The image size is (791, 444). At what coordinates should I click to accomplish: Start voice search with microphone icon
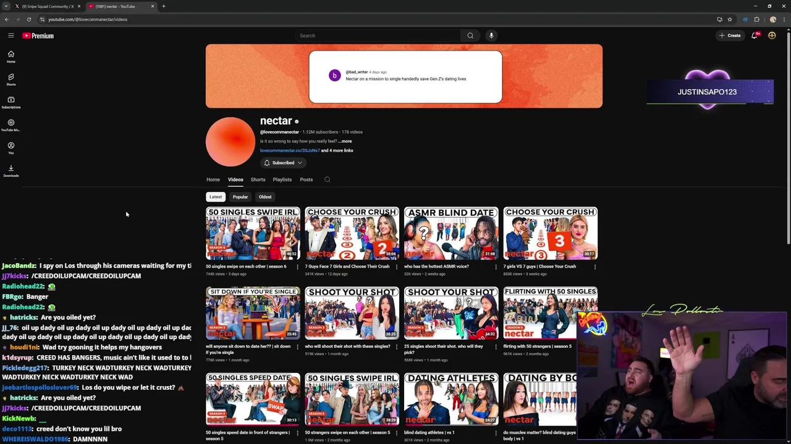(491, 36)
